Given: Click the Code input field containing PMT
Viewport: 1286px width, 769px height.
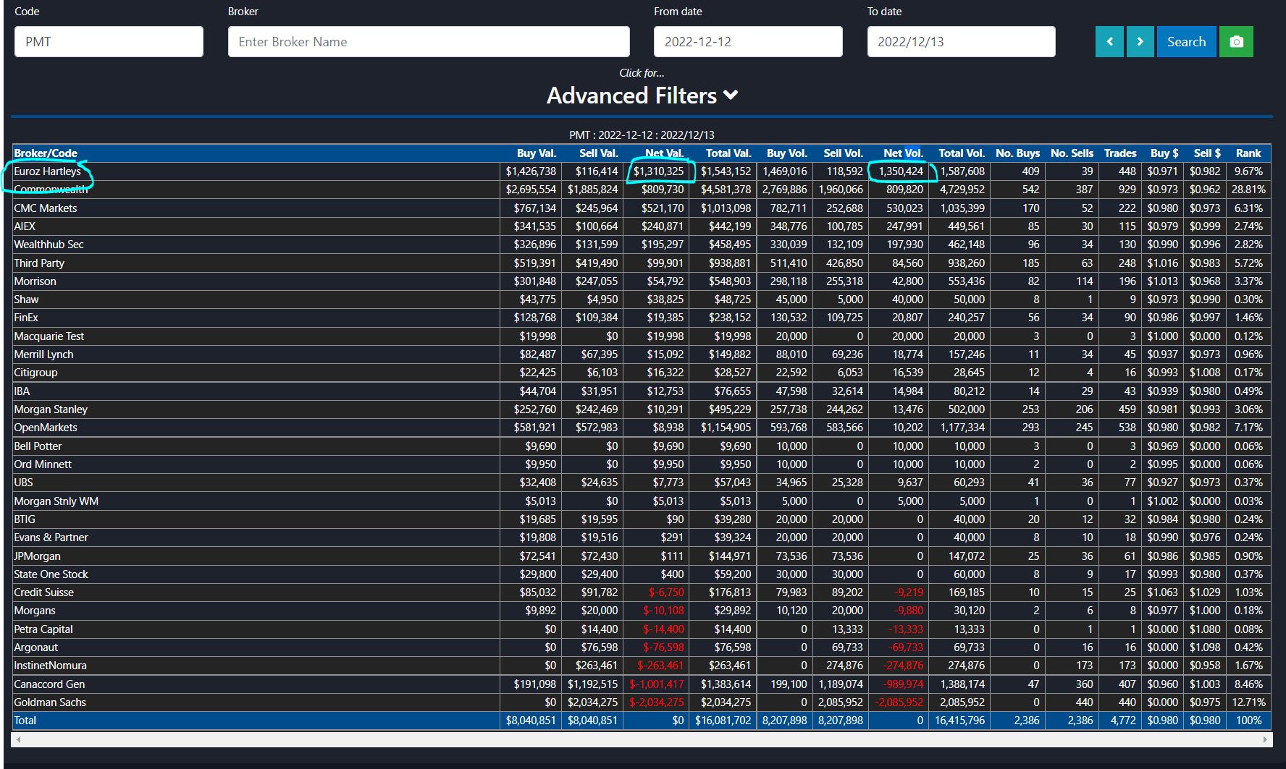Looking at the screenshot, I should pyautogui.click(x=109, y=42).
